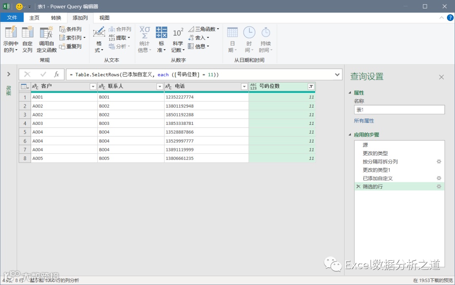Image resolution: width=455 pixels, height=285 pixels.
Task: Click cell A003 in 客户 column
Action: pyautogui.click(x=64, y=124)
